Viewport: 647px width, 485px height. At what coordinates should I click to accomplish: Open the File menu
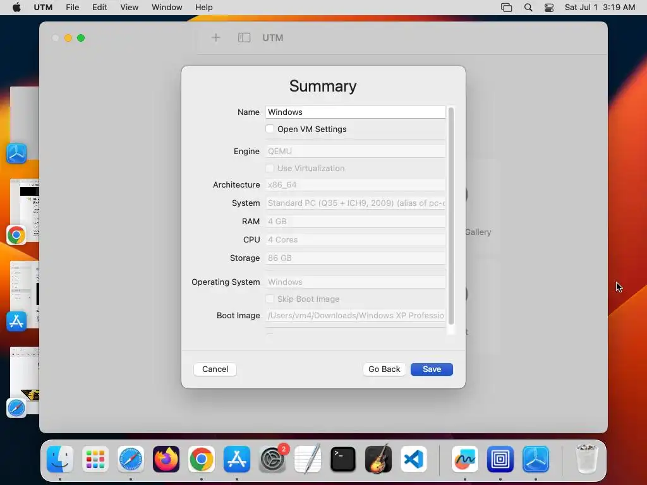[72, 8]
